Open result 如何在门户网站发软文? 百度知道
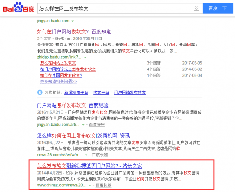Image resolution: width=235 pixels, height=192 pixels. pos(74,32)
